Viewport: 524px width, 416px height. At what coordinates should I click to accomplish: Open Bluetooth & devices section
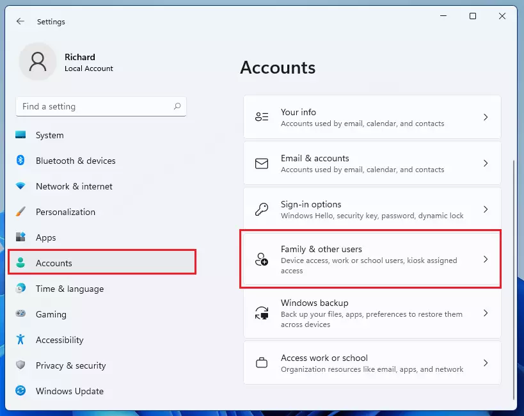(75, 161)
